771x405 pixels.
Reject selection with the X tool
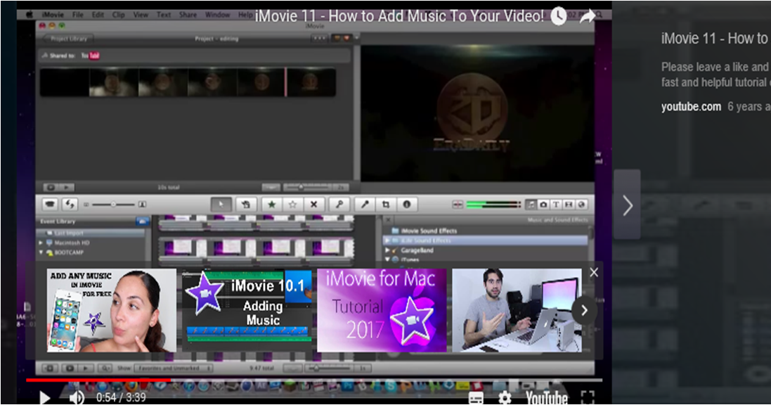point(313,204)
